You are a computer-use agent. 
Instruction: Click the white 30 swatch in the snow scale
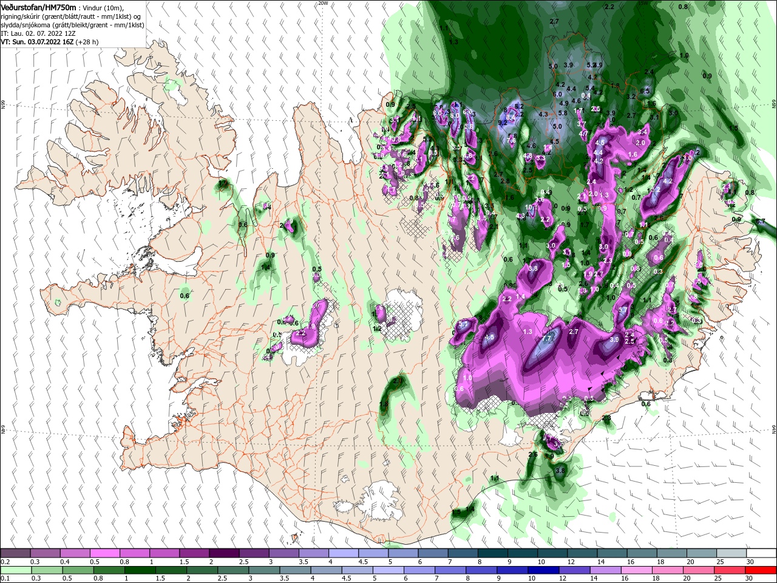(761, 553)
